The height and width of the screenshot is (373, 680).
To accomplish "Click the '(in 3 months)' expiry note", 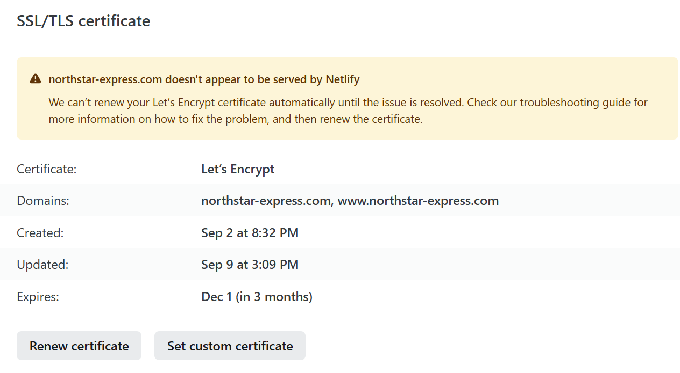I will point(274,297).
